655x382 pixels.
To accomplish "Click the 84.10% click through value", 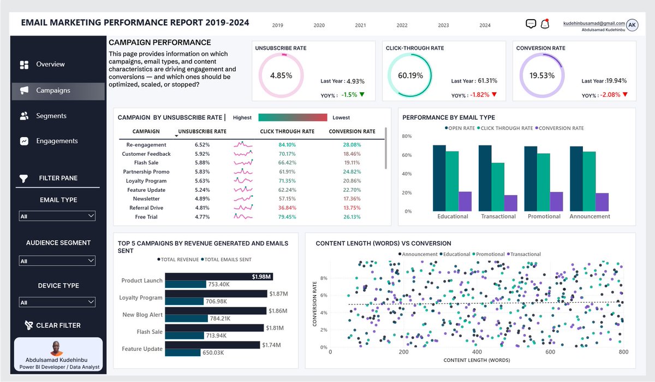I will tap(287, 145).
